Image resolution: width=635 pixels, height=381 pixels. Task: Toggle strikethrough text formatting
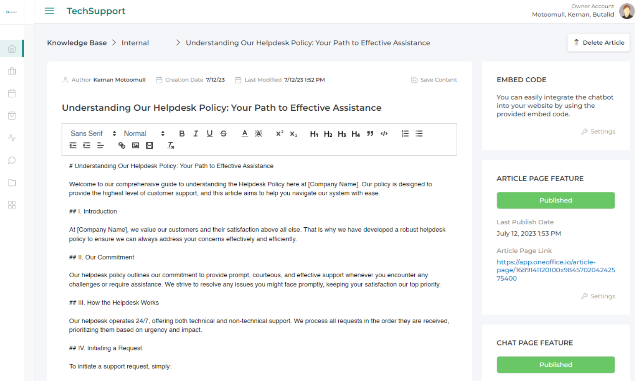[x=224, y=133]
